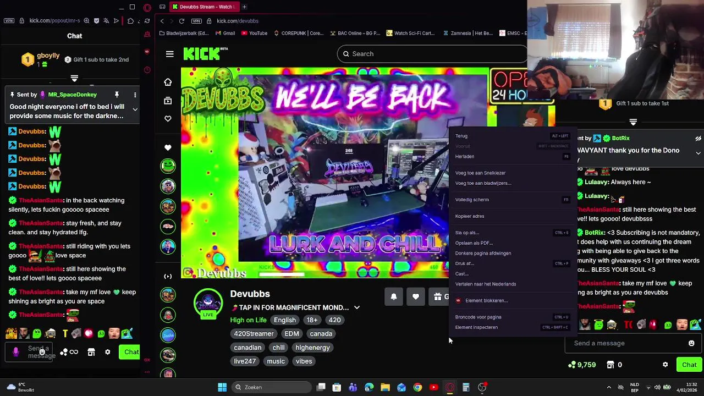The height and width of the screenshot is (396, 704).
Task: Open gift subs button beside the heart
Action: tap(438, 296)
